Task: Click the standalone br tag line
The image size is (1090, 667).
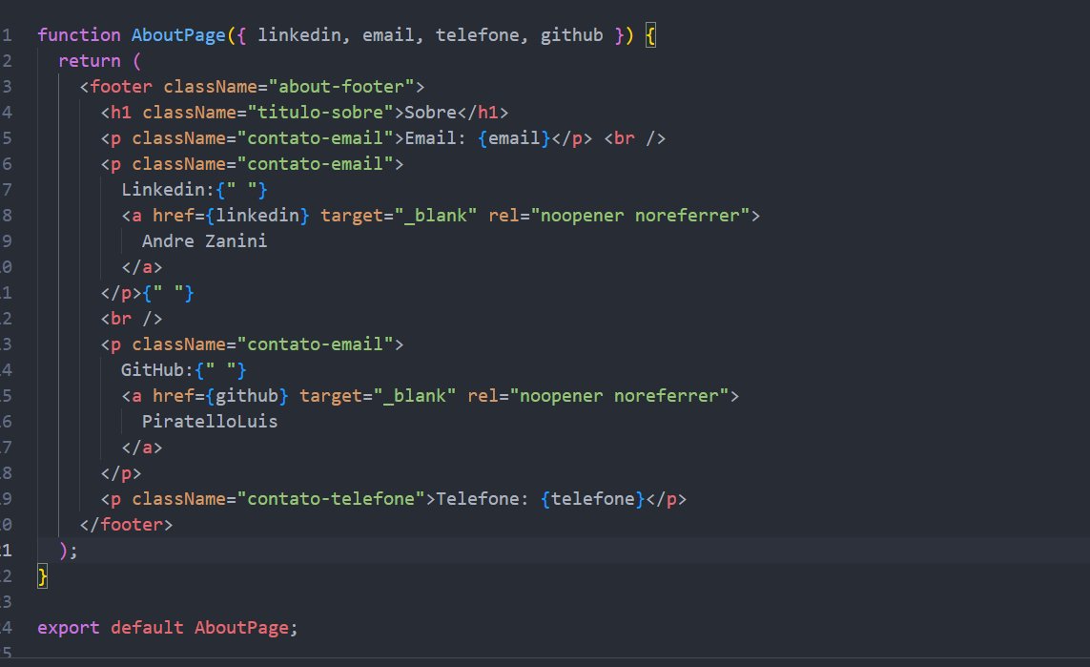Action: (x=132, y=319)
